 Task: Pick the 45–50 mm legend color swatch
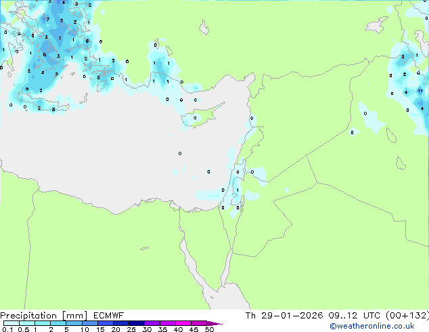[x=199, y=323]
